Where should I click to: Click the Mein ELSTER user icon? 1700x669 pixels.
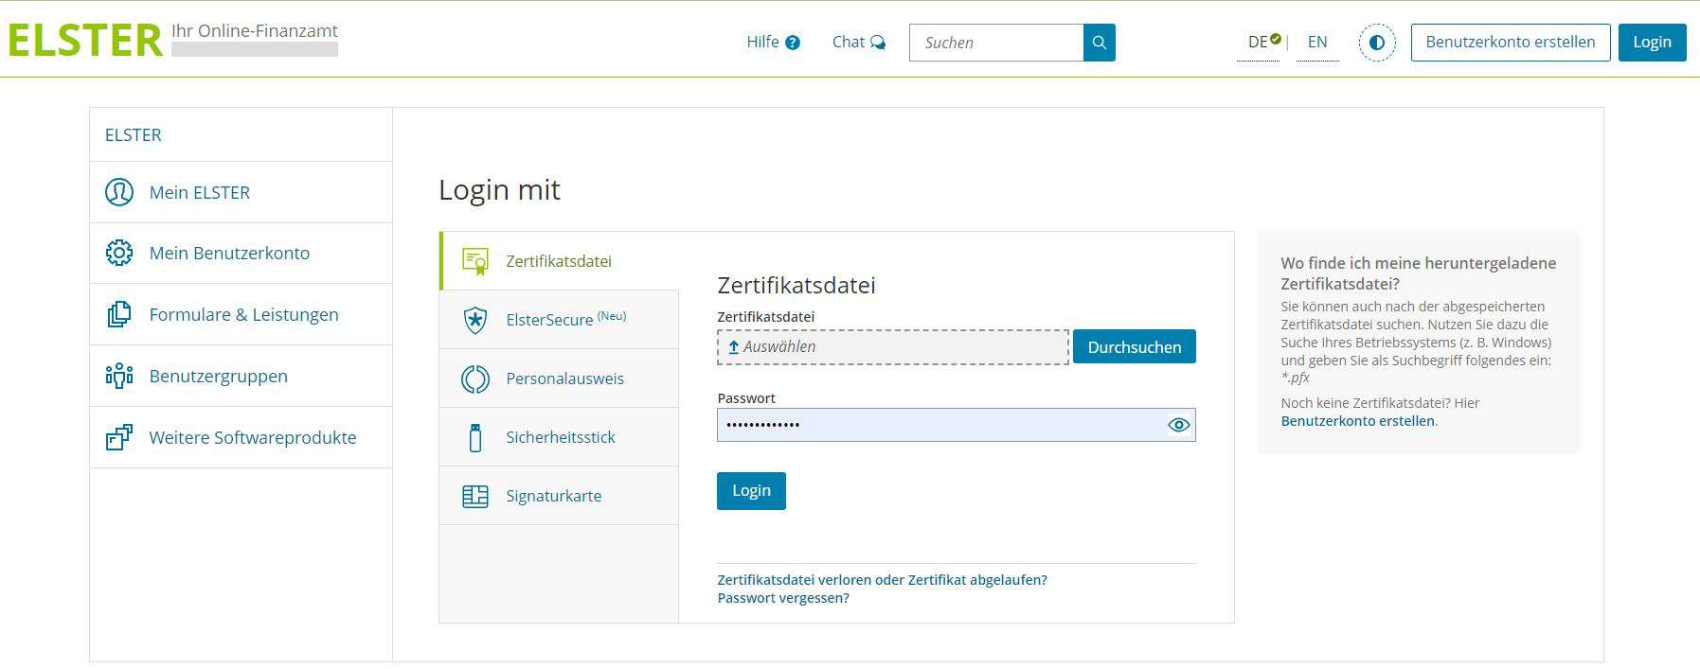point(119,192)
